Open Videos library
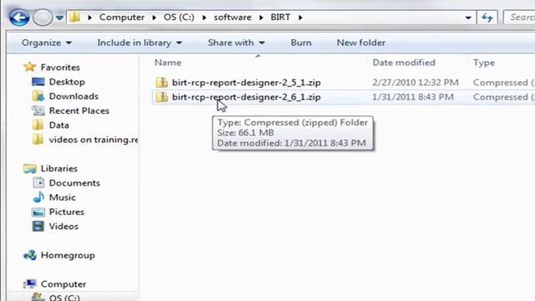The height and width of the screenshot is (301, 535). 64,227
